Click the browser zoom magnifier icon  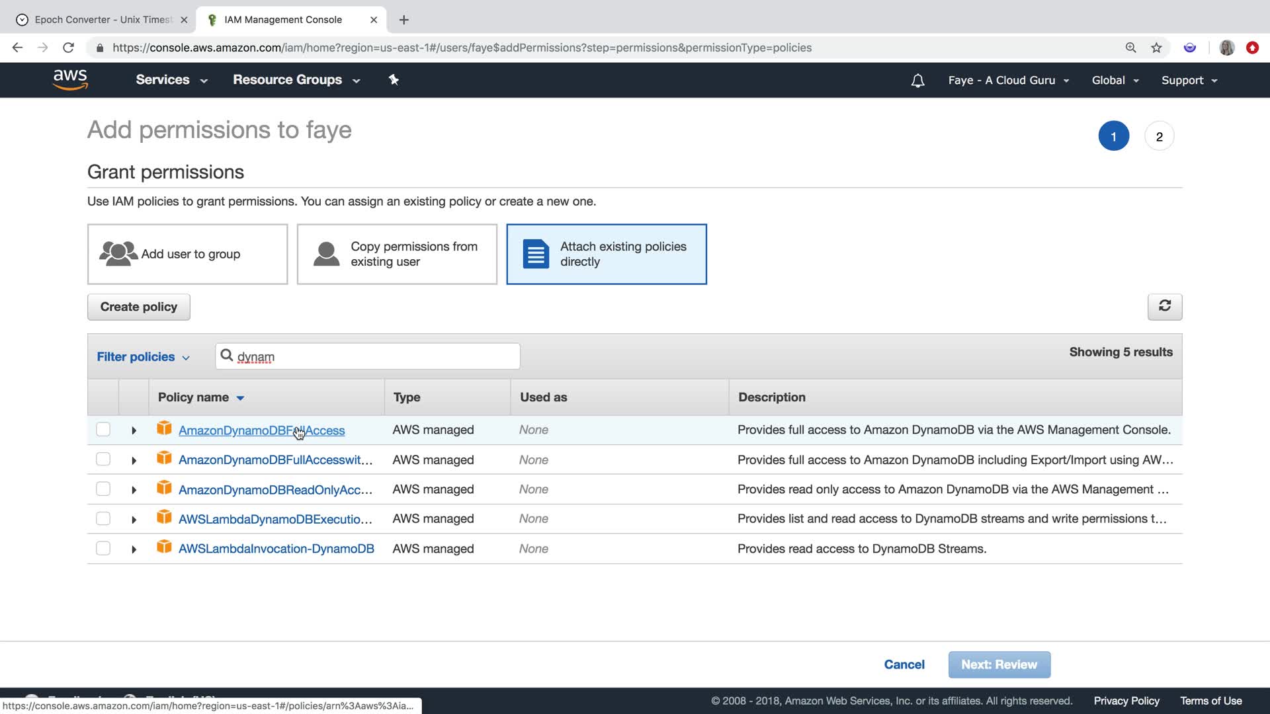[x=1130, y=48]
